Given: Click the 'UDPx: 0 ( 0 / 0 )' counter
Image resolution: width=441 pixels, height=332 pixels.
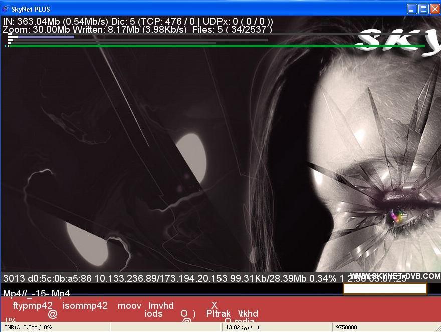Looking at the screenshot, I should [237, 22].
